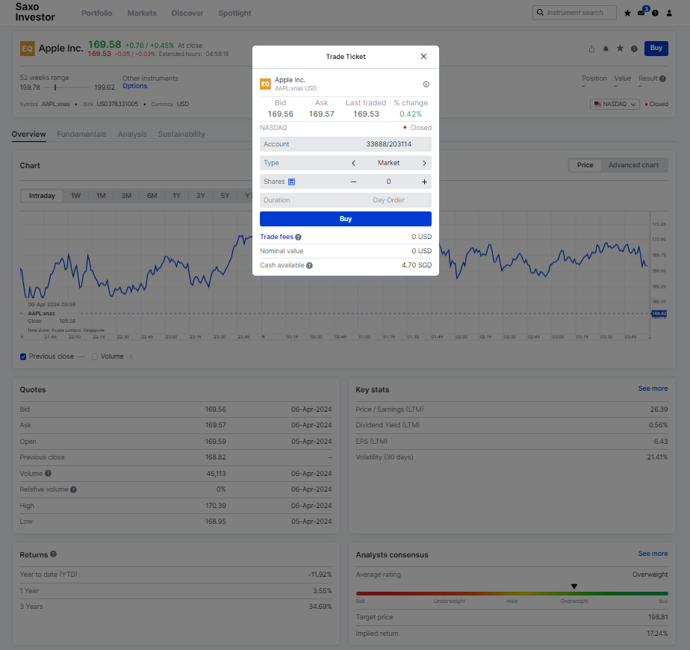Select the Overview tab
The image size is (690, 650).
tap(28, 134)
